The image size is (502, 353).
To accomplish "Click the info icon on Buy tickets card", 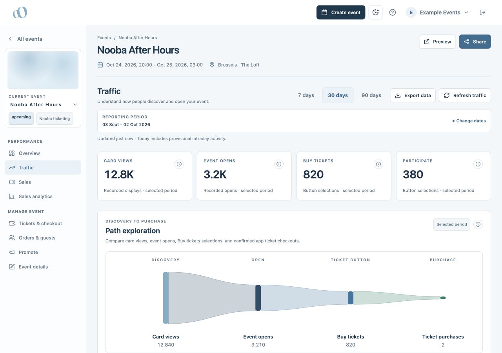I will click(x=378, y=164).
